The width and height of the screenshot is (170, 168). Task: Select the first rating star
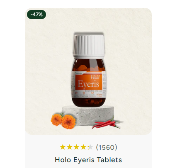[x=63, y=147]
